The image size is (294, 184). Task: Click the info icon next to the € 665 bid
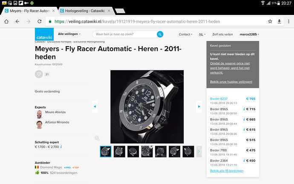(x=244, y=120)
